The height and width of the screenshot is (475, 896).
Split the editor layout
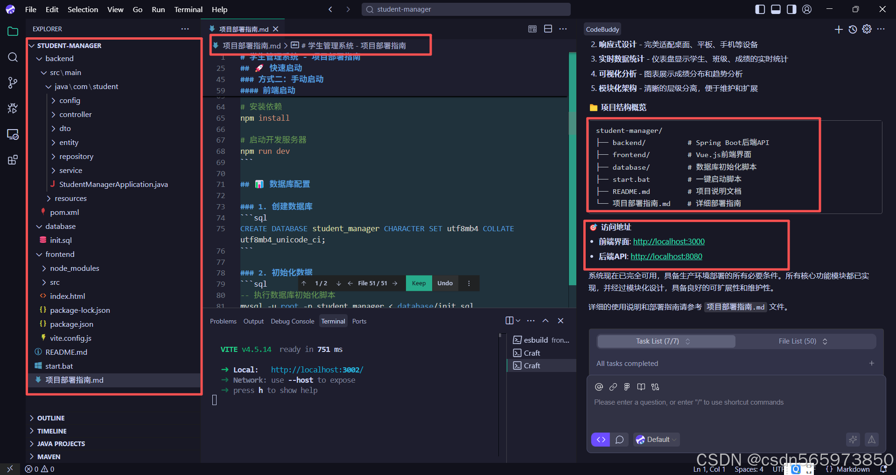(x=548, y=29)
